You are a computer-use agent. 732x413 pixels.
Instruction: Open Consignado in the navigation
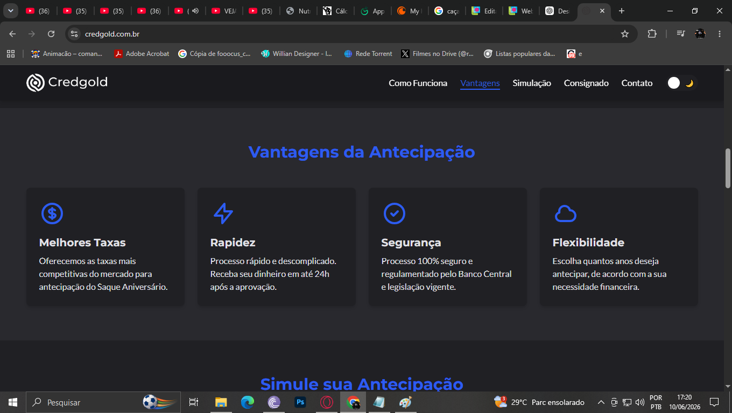coord(586,83)
